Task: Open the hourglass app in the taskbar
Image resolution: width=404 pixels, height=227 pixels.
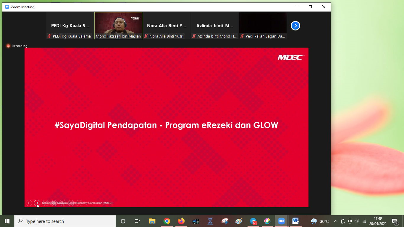Action: pos(210,221)
